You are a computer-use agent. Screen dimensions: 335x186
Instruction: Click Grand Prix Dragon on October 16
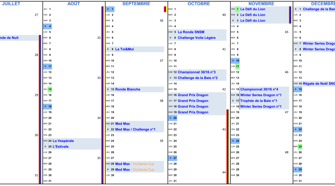click(x=193, y=95)
